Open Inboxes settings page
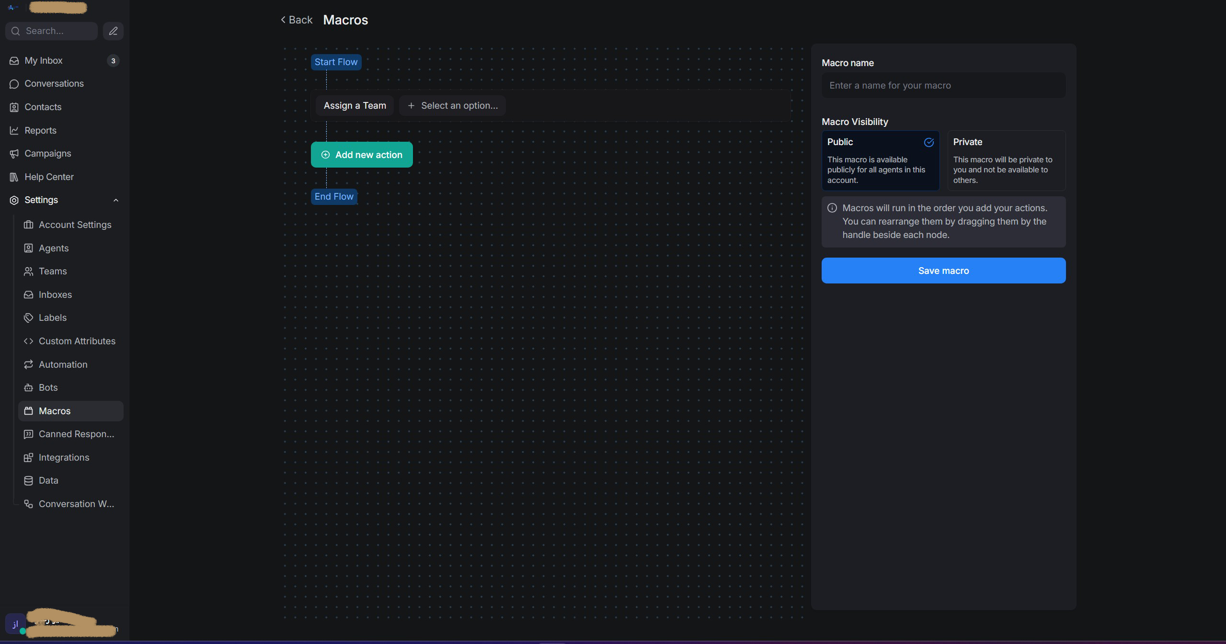1226x644 pixels. (71, 294)
